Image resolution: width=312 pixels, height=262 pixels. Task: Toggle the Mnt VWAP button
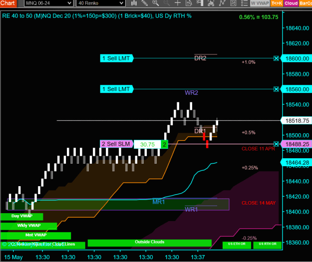[x=36, y=236]
